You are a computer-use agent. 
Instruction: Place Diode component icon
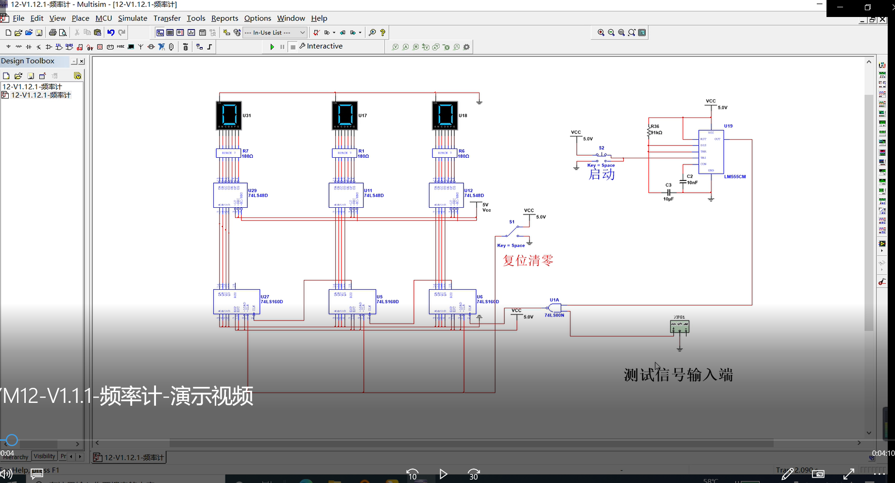29,47
